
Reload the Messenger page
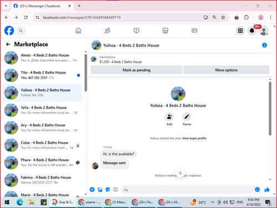[x=26, y=17]
